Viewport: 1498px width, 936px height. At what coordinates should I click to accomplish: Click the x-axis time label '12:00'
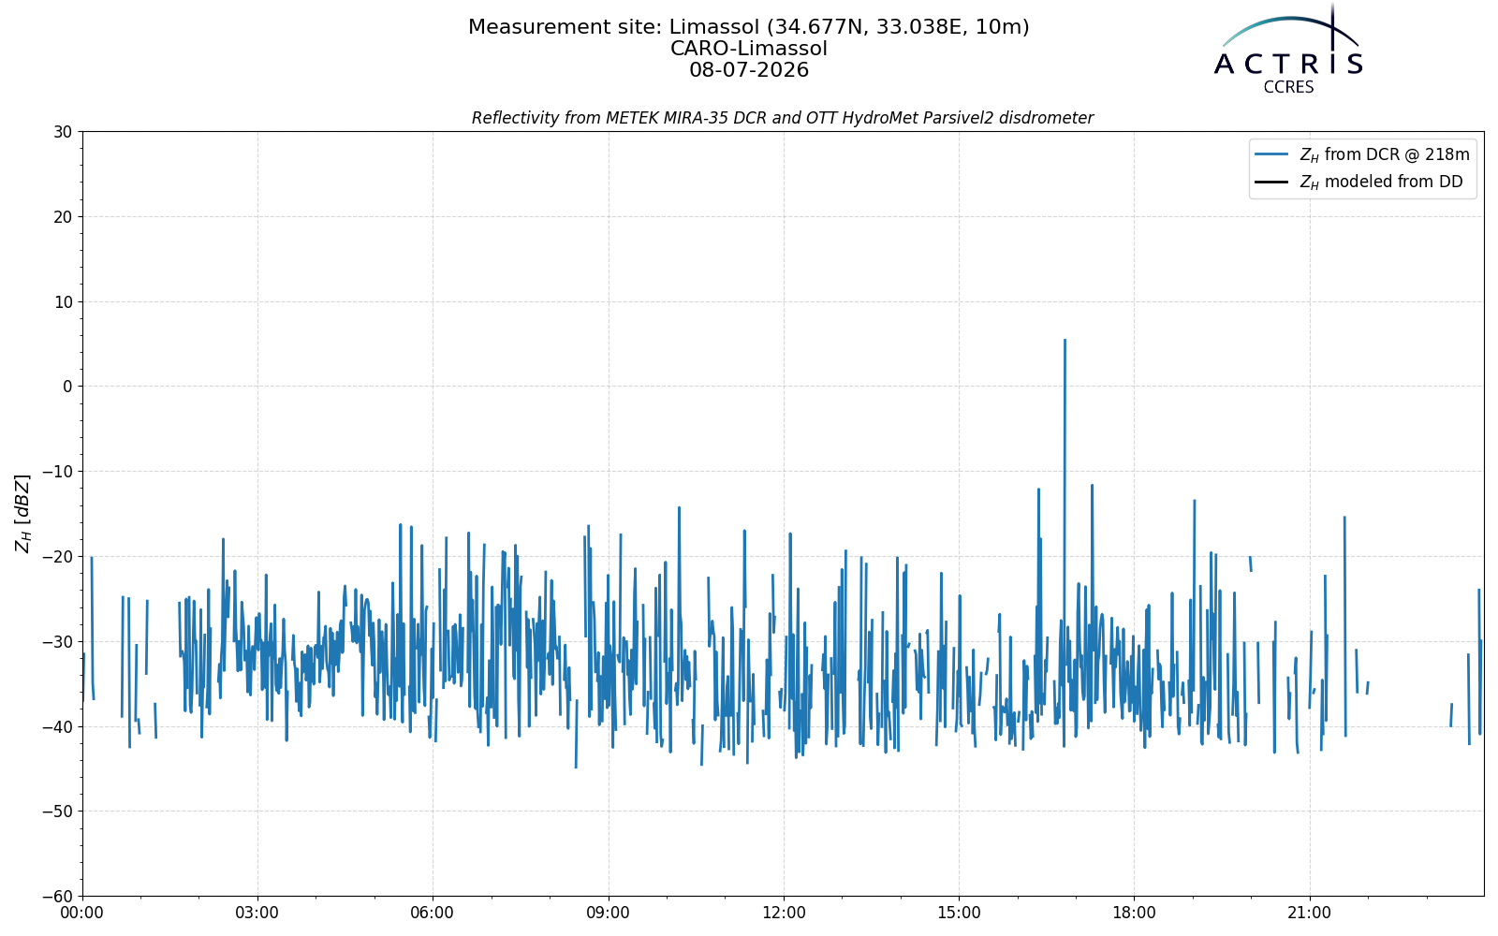[784, 913]
